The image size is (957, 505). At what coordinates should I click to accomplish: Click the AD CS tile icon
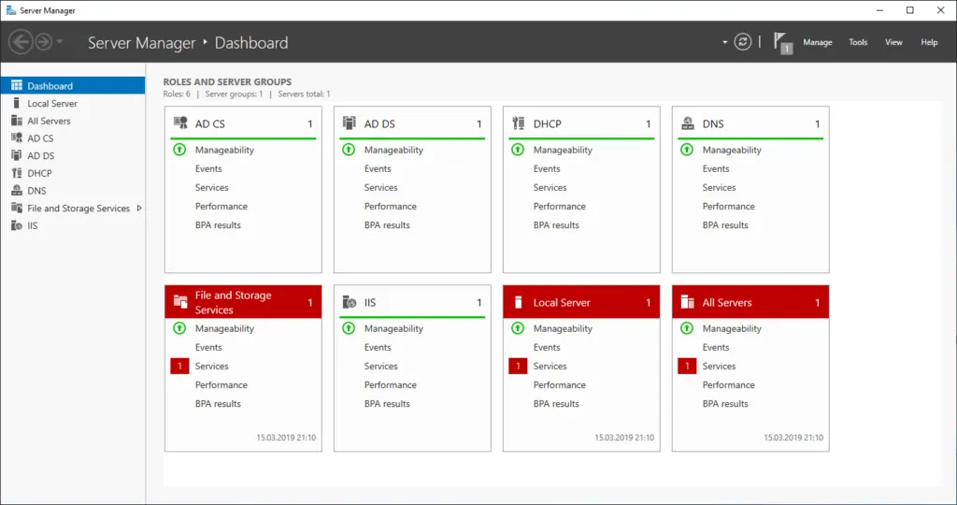(180, 123)
